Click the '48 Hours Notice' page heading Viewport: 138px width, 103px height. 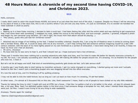coord(69,7)
